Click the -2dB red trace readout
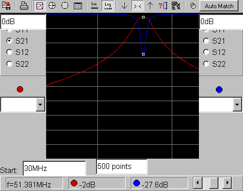The width and height of the screenshot is (243, 191). pos(97,184)
